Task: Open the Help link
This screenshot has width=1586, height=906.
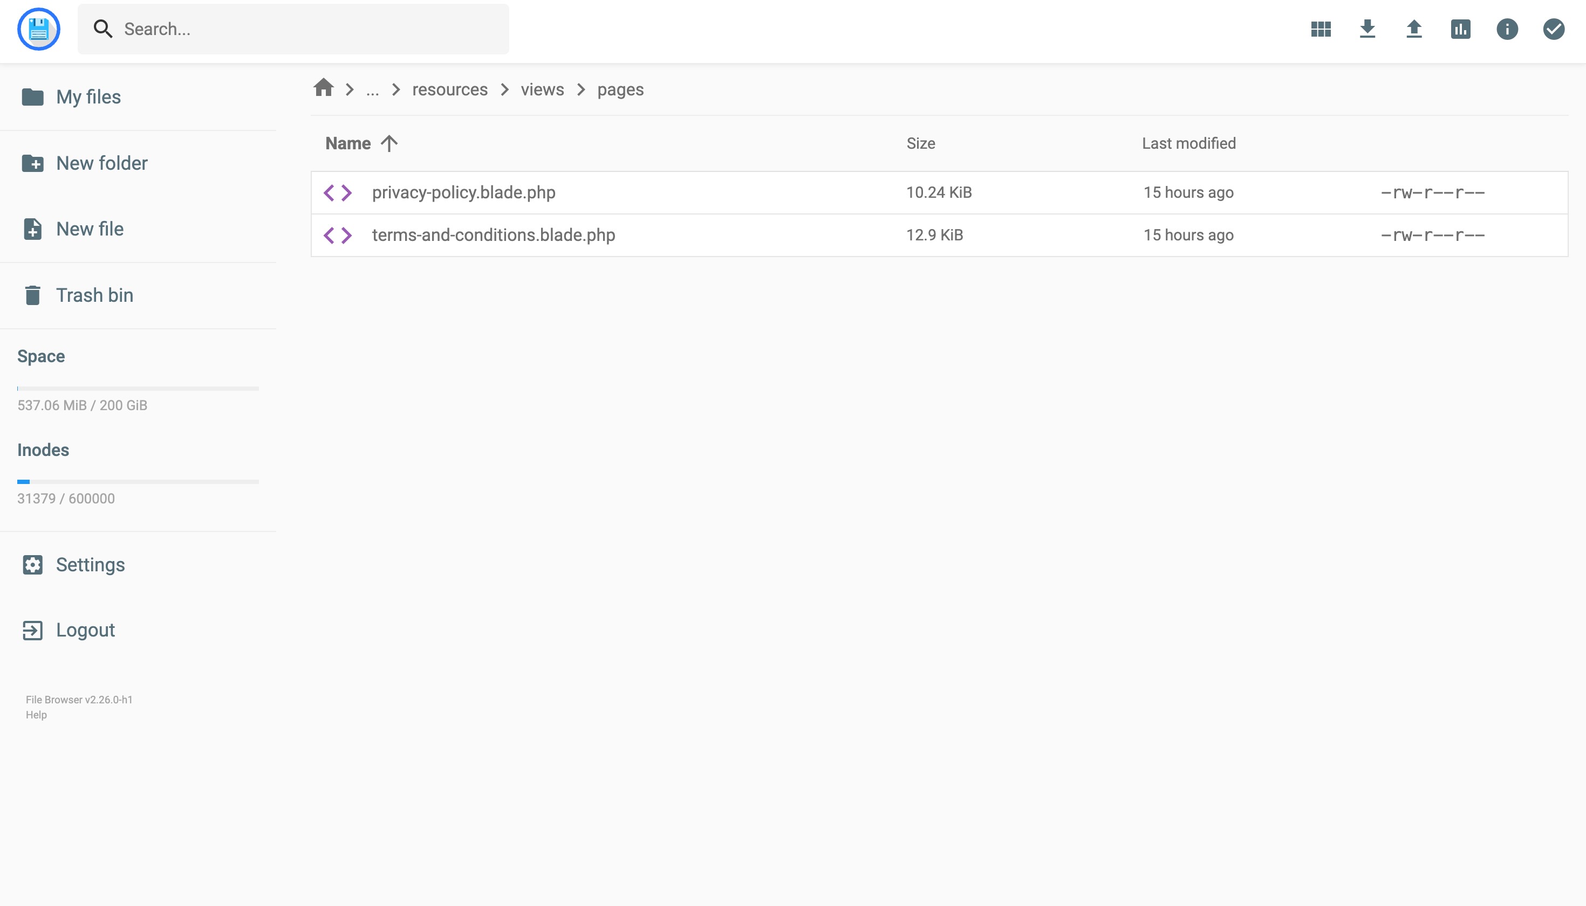Action: click(36, 715)
